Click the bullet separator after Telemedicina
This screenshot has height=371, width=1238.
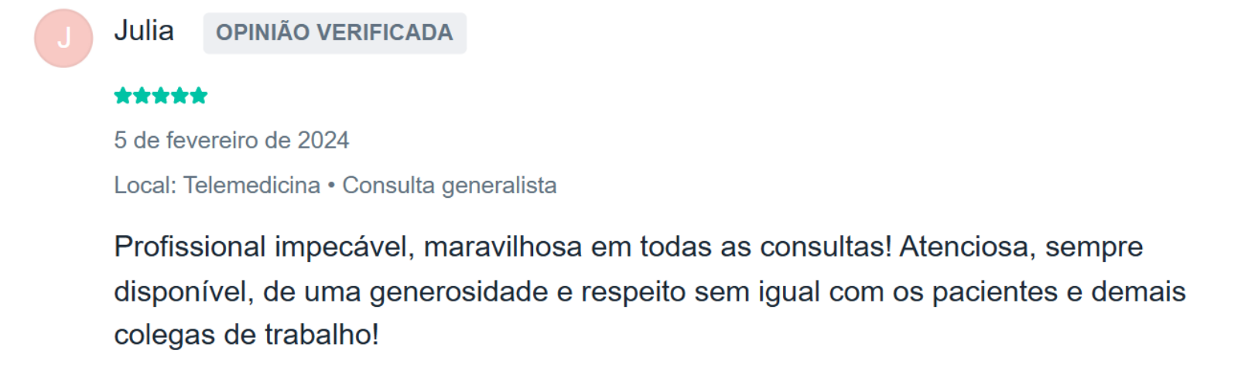[331, 185]
